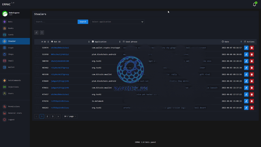Delete row 478669 with red trash
The height and width of the screenshot is (147, 261).
point(252,81)
